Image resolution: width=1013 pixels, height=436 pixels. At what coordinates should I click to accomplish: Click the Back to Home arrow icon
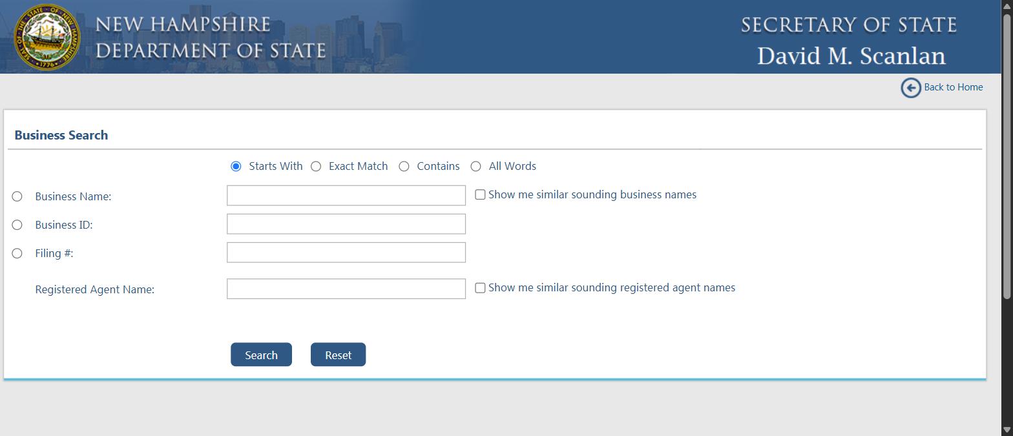pos(911,88)
